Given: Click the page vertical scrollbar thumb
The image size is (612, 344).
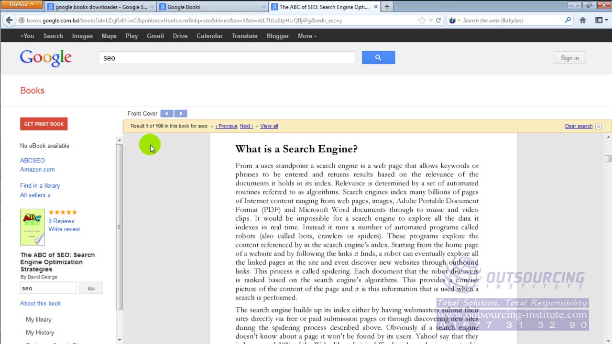Looking at the screenshot, I should pyautogui.click(x=608, y=159).
